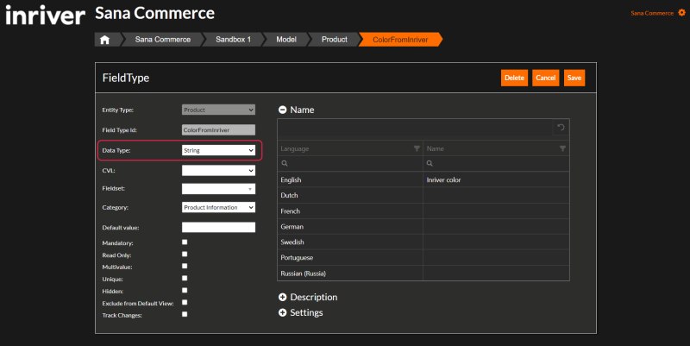Toggle the Hidden checkbox
Image resolution: width=690 pixels, height=346 pixels.
[185, 290]
